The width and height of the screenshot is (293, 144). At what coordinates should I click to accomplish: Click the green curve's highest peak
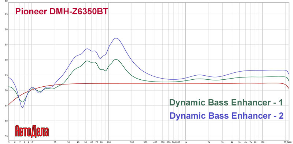pyautogui.click(x=116, y=60)
